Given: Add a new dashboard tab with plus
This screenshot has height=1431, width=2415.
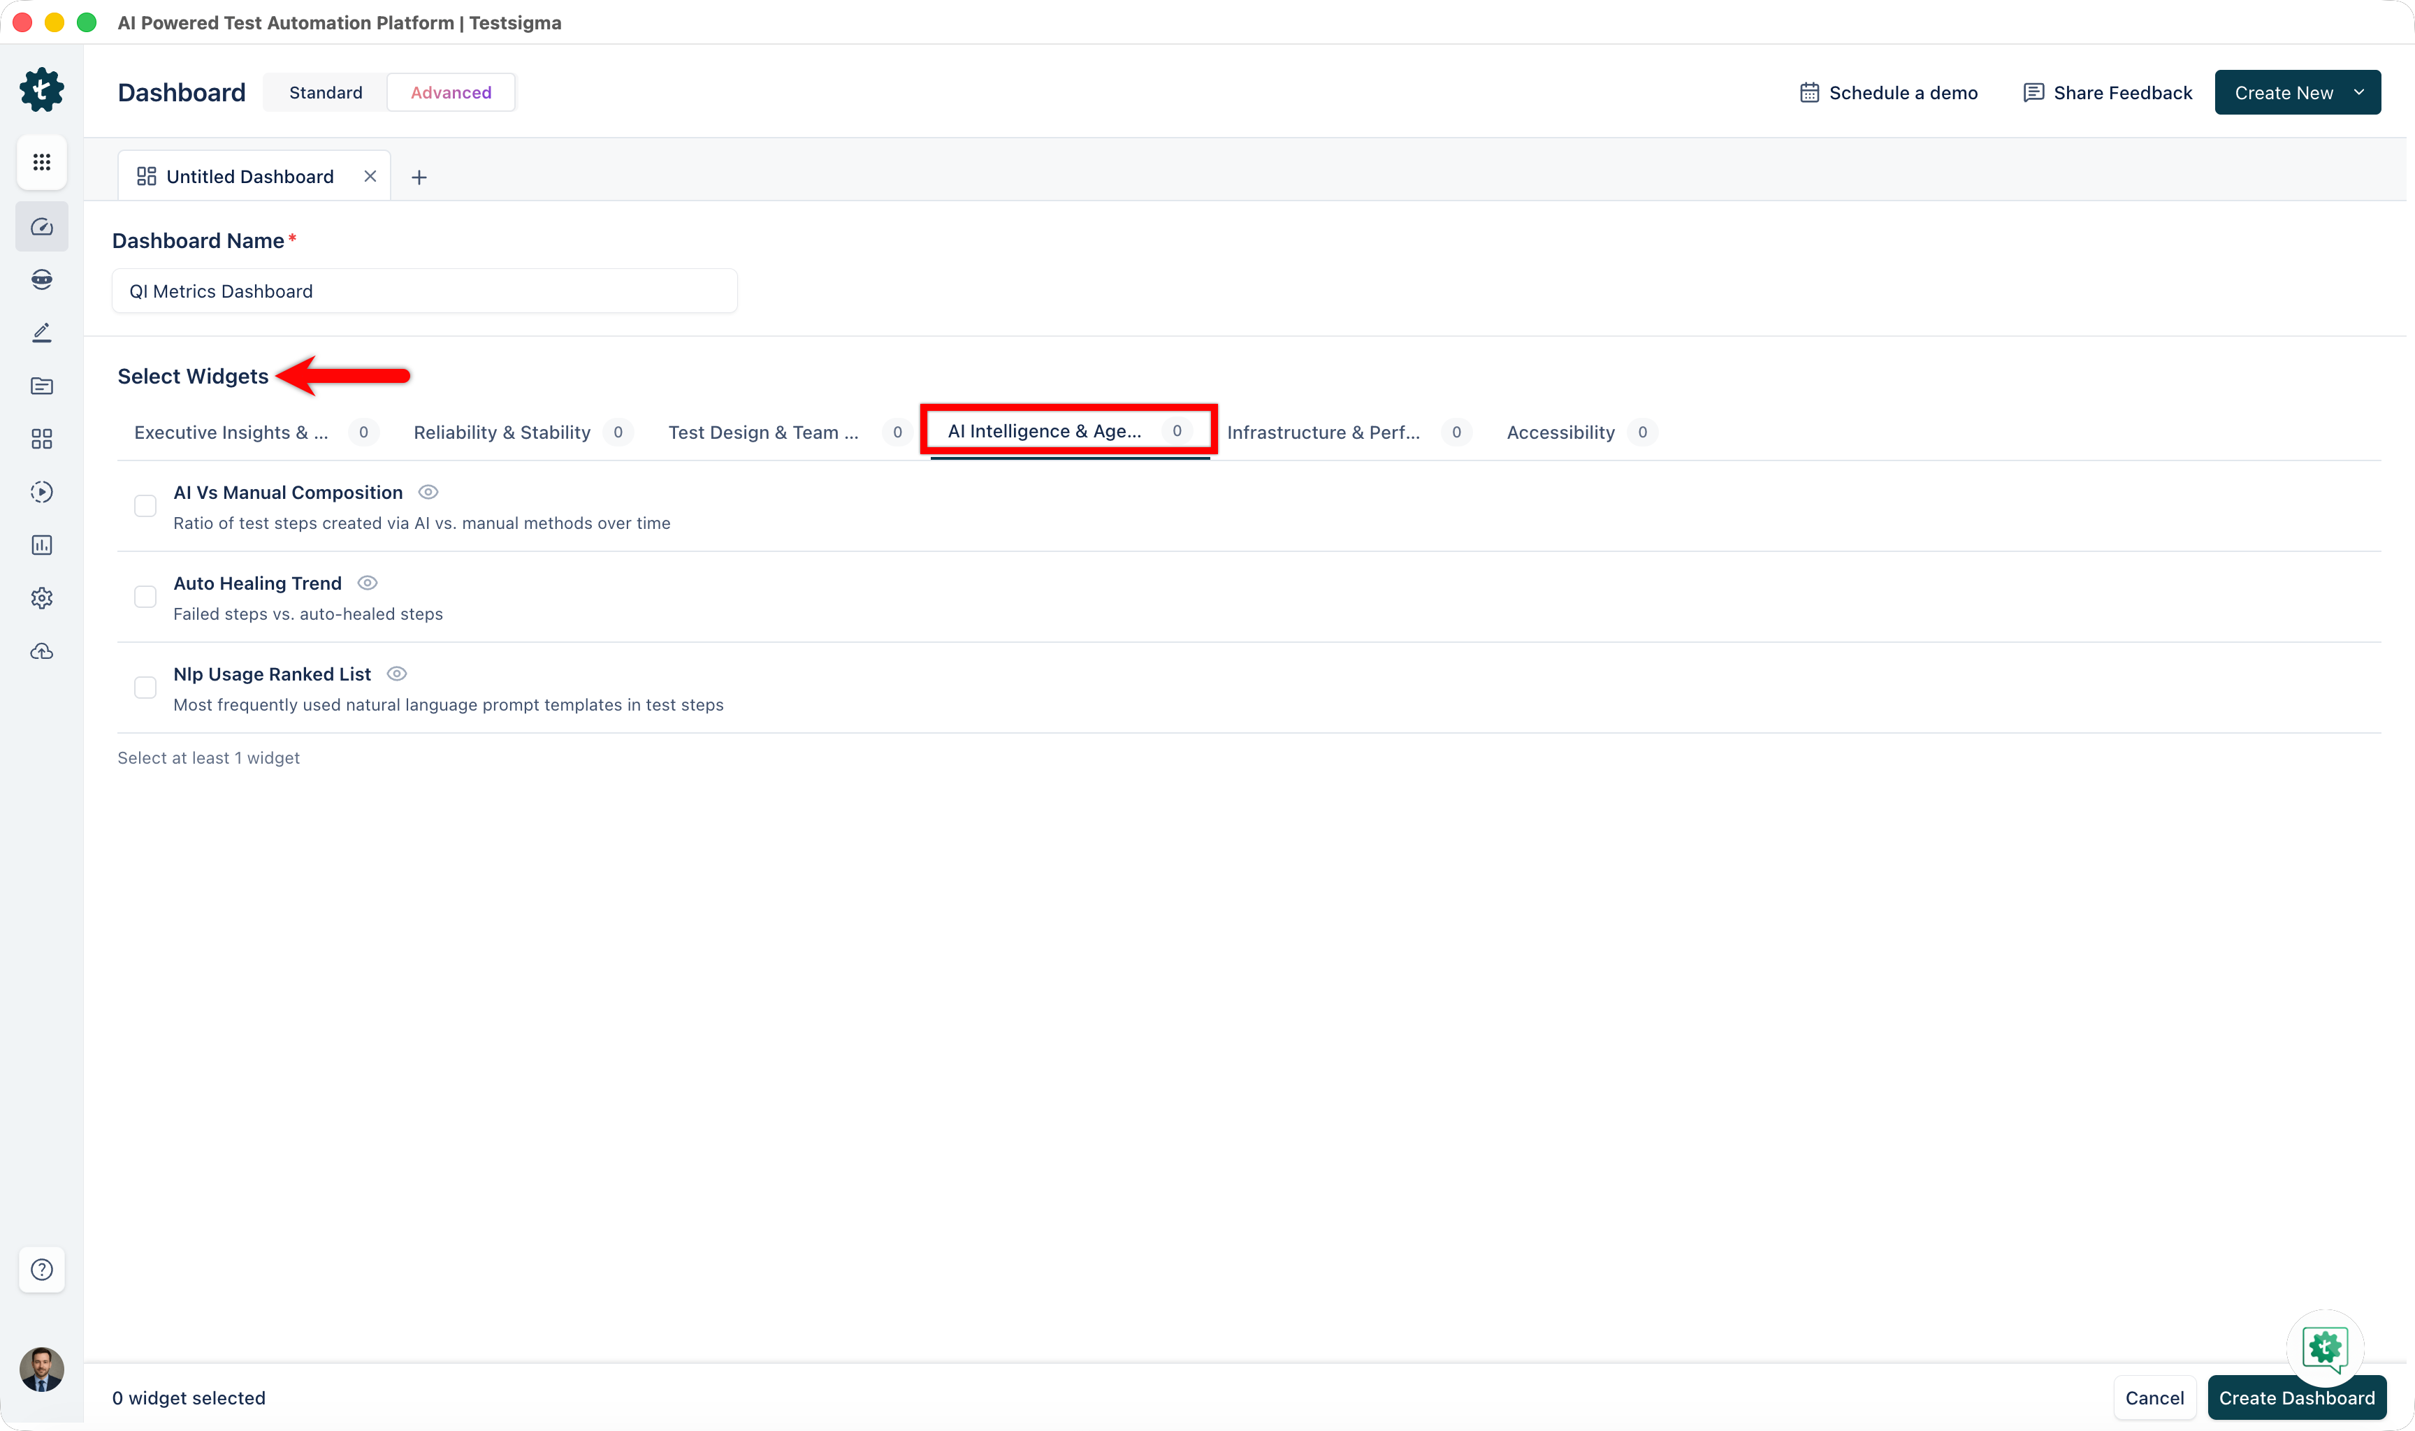Looking at the screenshot, I should (x=419, y=177).
